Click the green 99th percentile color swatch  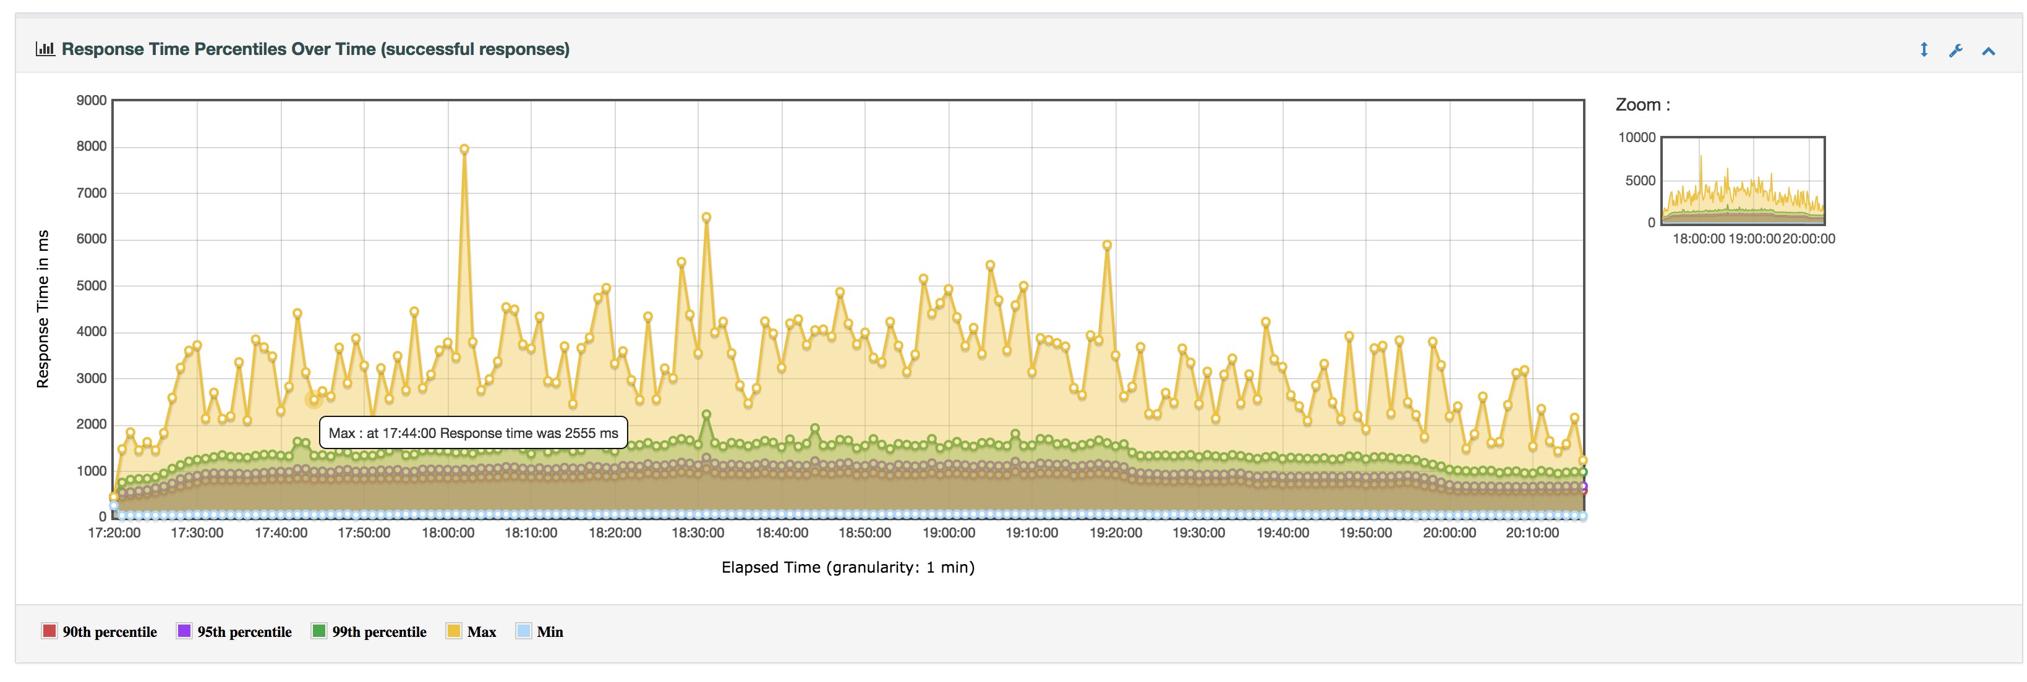pos(318,631)
